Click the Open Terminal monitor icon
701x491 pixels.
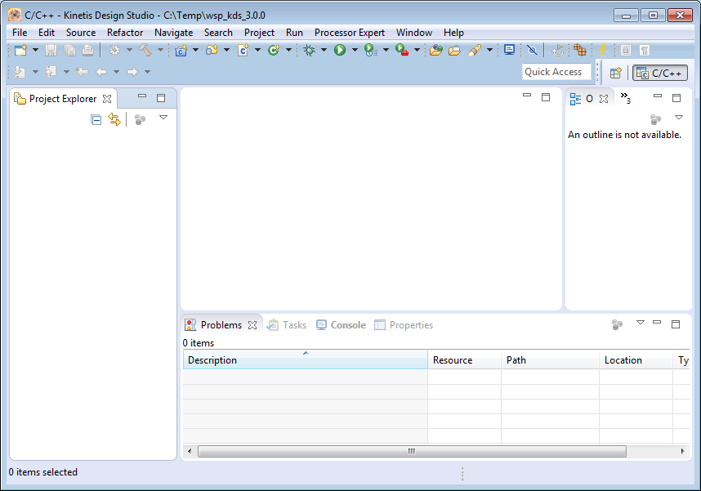[510, 50]
